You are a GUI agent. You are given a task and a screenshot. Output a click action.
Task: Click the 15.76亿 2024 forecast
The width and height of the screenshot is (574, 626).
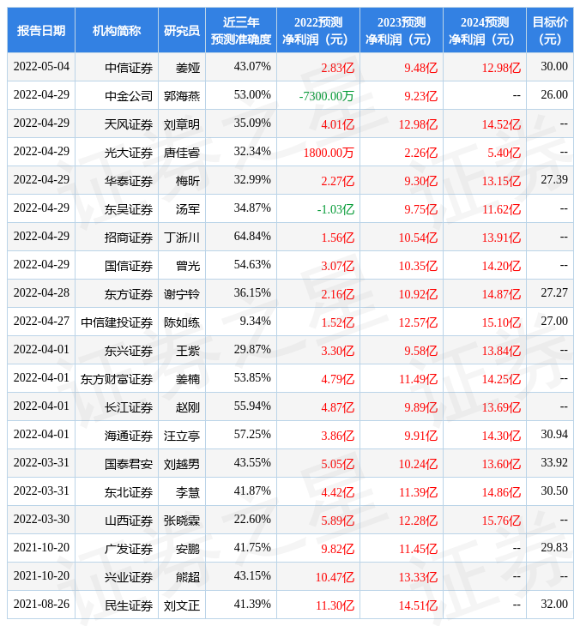point(501,521)
